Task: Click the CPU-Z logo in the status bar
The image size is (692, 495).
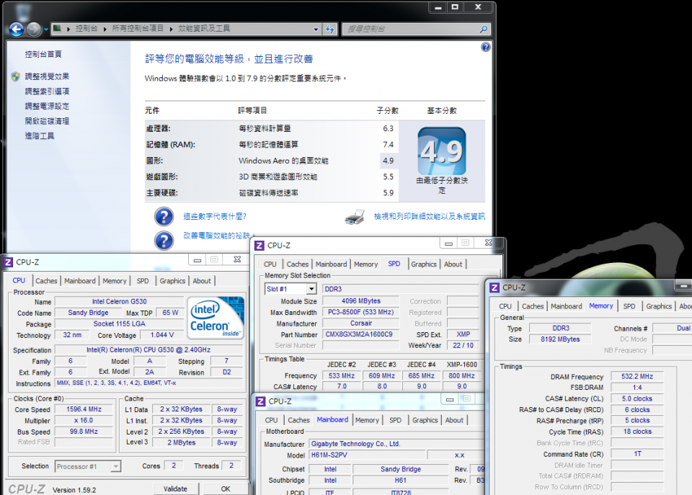Action: pyautogui.click(x=25, y=488)
